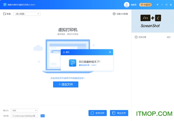Click the 添加文件 button
This screenshot has height=121, width=174.
[x=66, y=84]
